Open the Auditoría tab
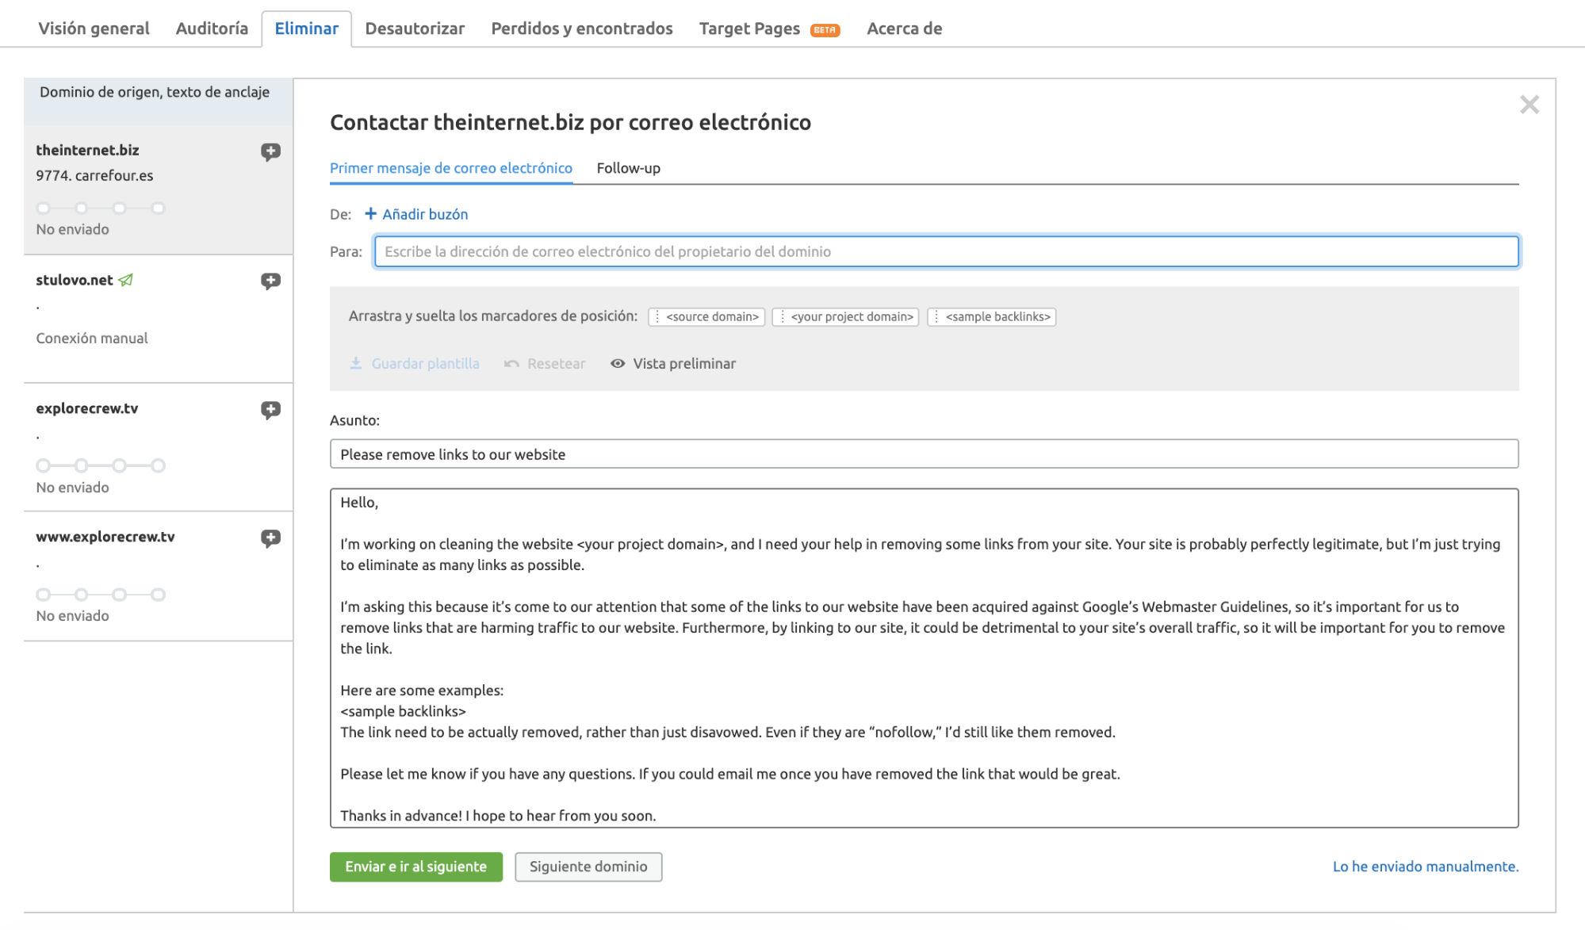The height and width of the screenshot is (930, 1585). [x=211, y=28]
